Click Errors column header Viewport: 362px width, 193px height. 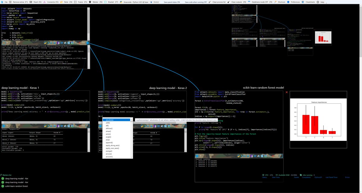tap(347, 178)
